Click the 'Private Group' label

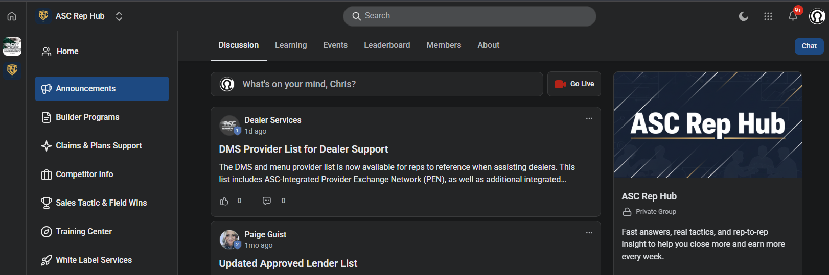coord(656,212)
